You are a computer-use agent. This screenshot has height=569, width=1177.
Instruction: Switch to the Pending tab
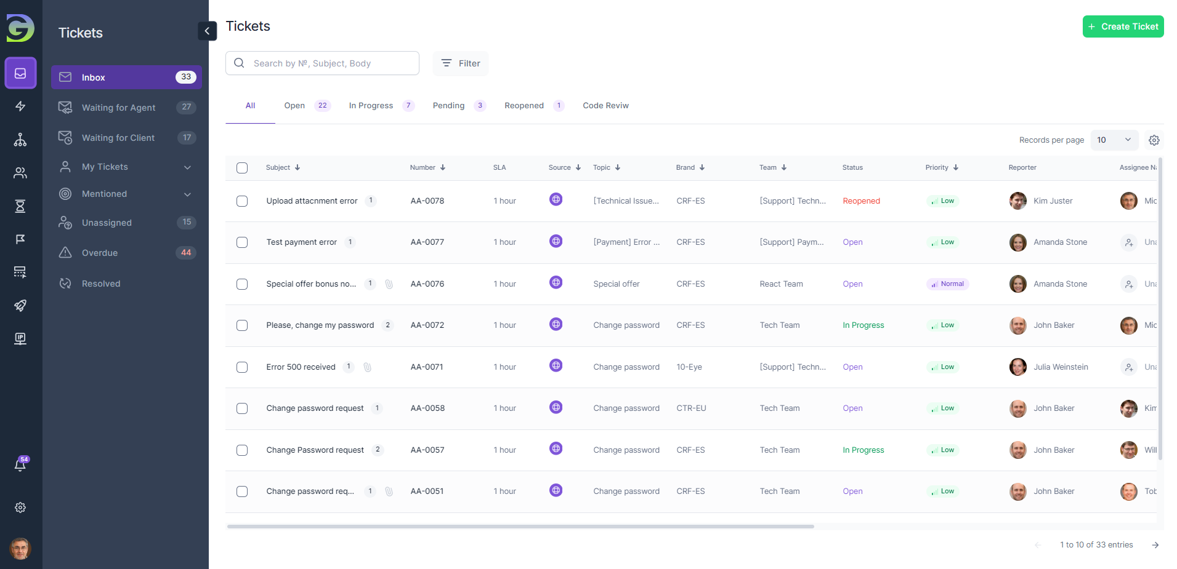(448, 106)
